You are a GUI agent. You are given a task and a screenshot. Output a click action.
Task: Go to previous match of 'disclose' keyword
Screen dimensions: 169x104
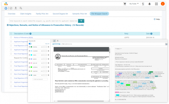pos(44,47)
